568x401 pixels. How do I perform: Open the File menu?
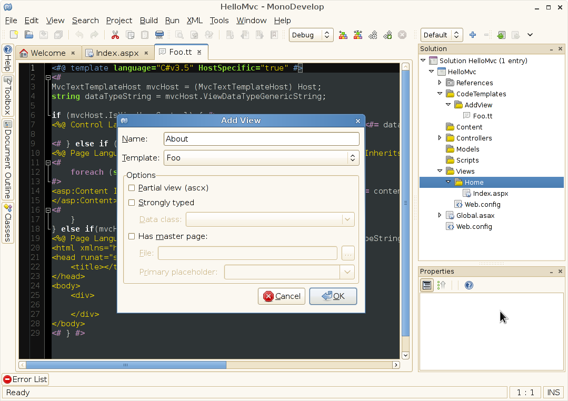point(11,21)
